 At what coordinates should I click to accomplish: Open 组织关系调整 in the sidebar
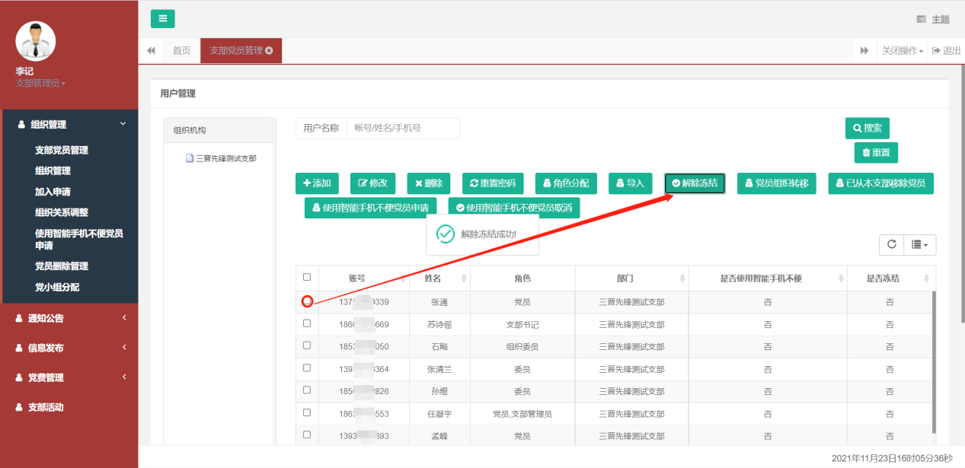point(66,212)
